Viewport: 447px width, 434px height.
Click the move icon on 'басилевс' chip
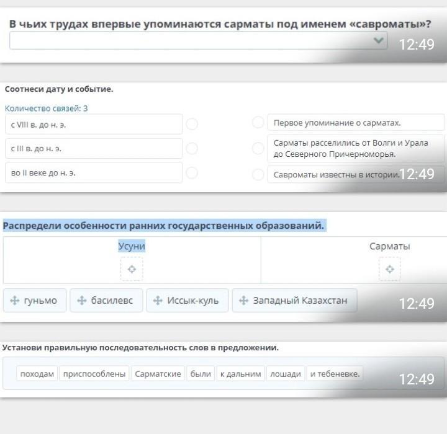(x=82, y=301)
